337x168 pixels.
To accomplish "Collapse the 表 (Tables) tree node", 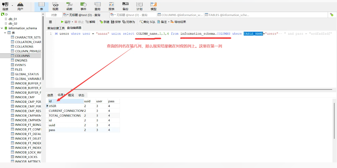I will coord(5,33).
